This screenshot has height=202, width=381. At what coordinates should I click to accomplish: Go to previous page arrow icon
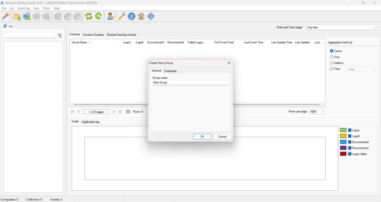[x=78, y=112]
